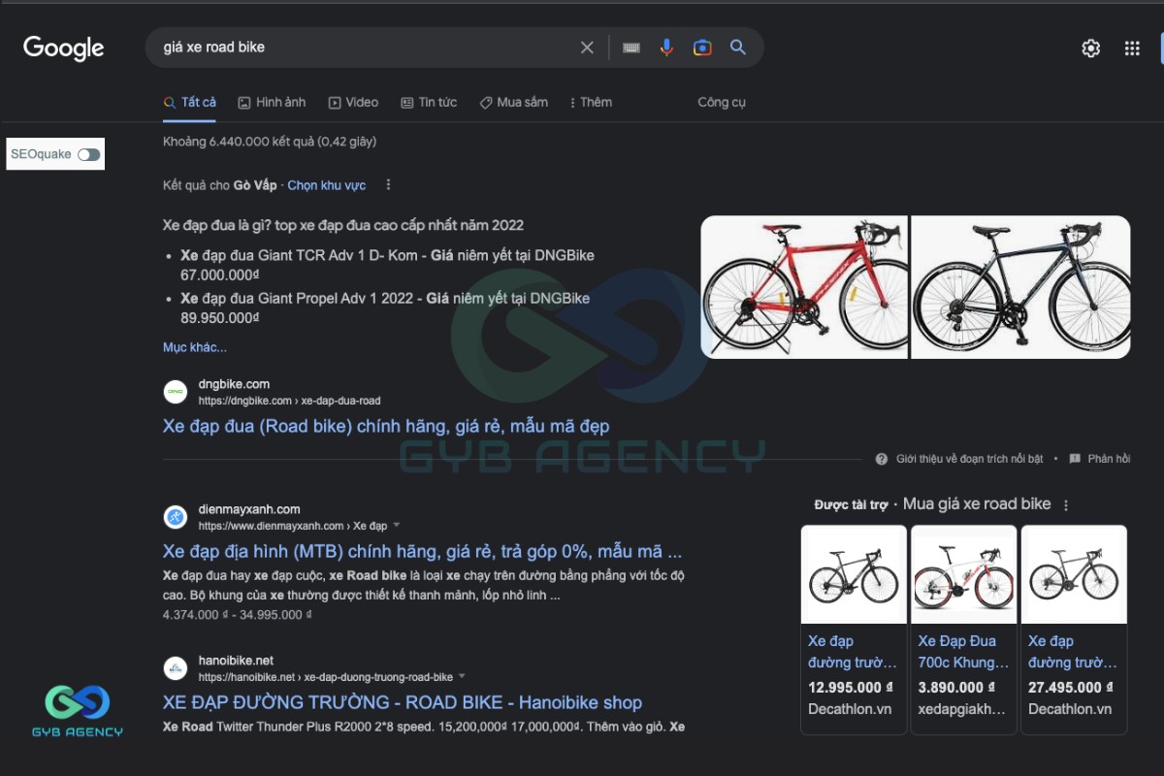Click hanoibike.net site name
The width and height of the screenshot is (1164, 776).
(236, 661)
